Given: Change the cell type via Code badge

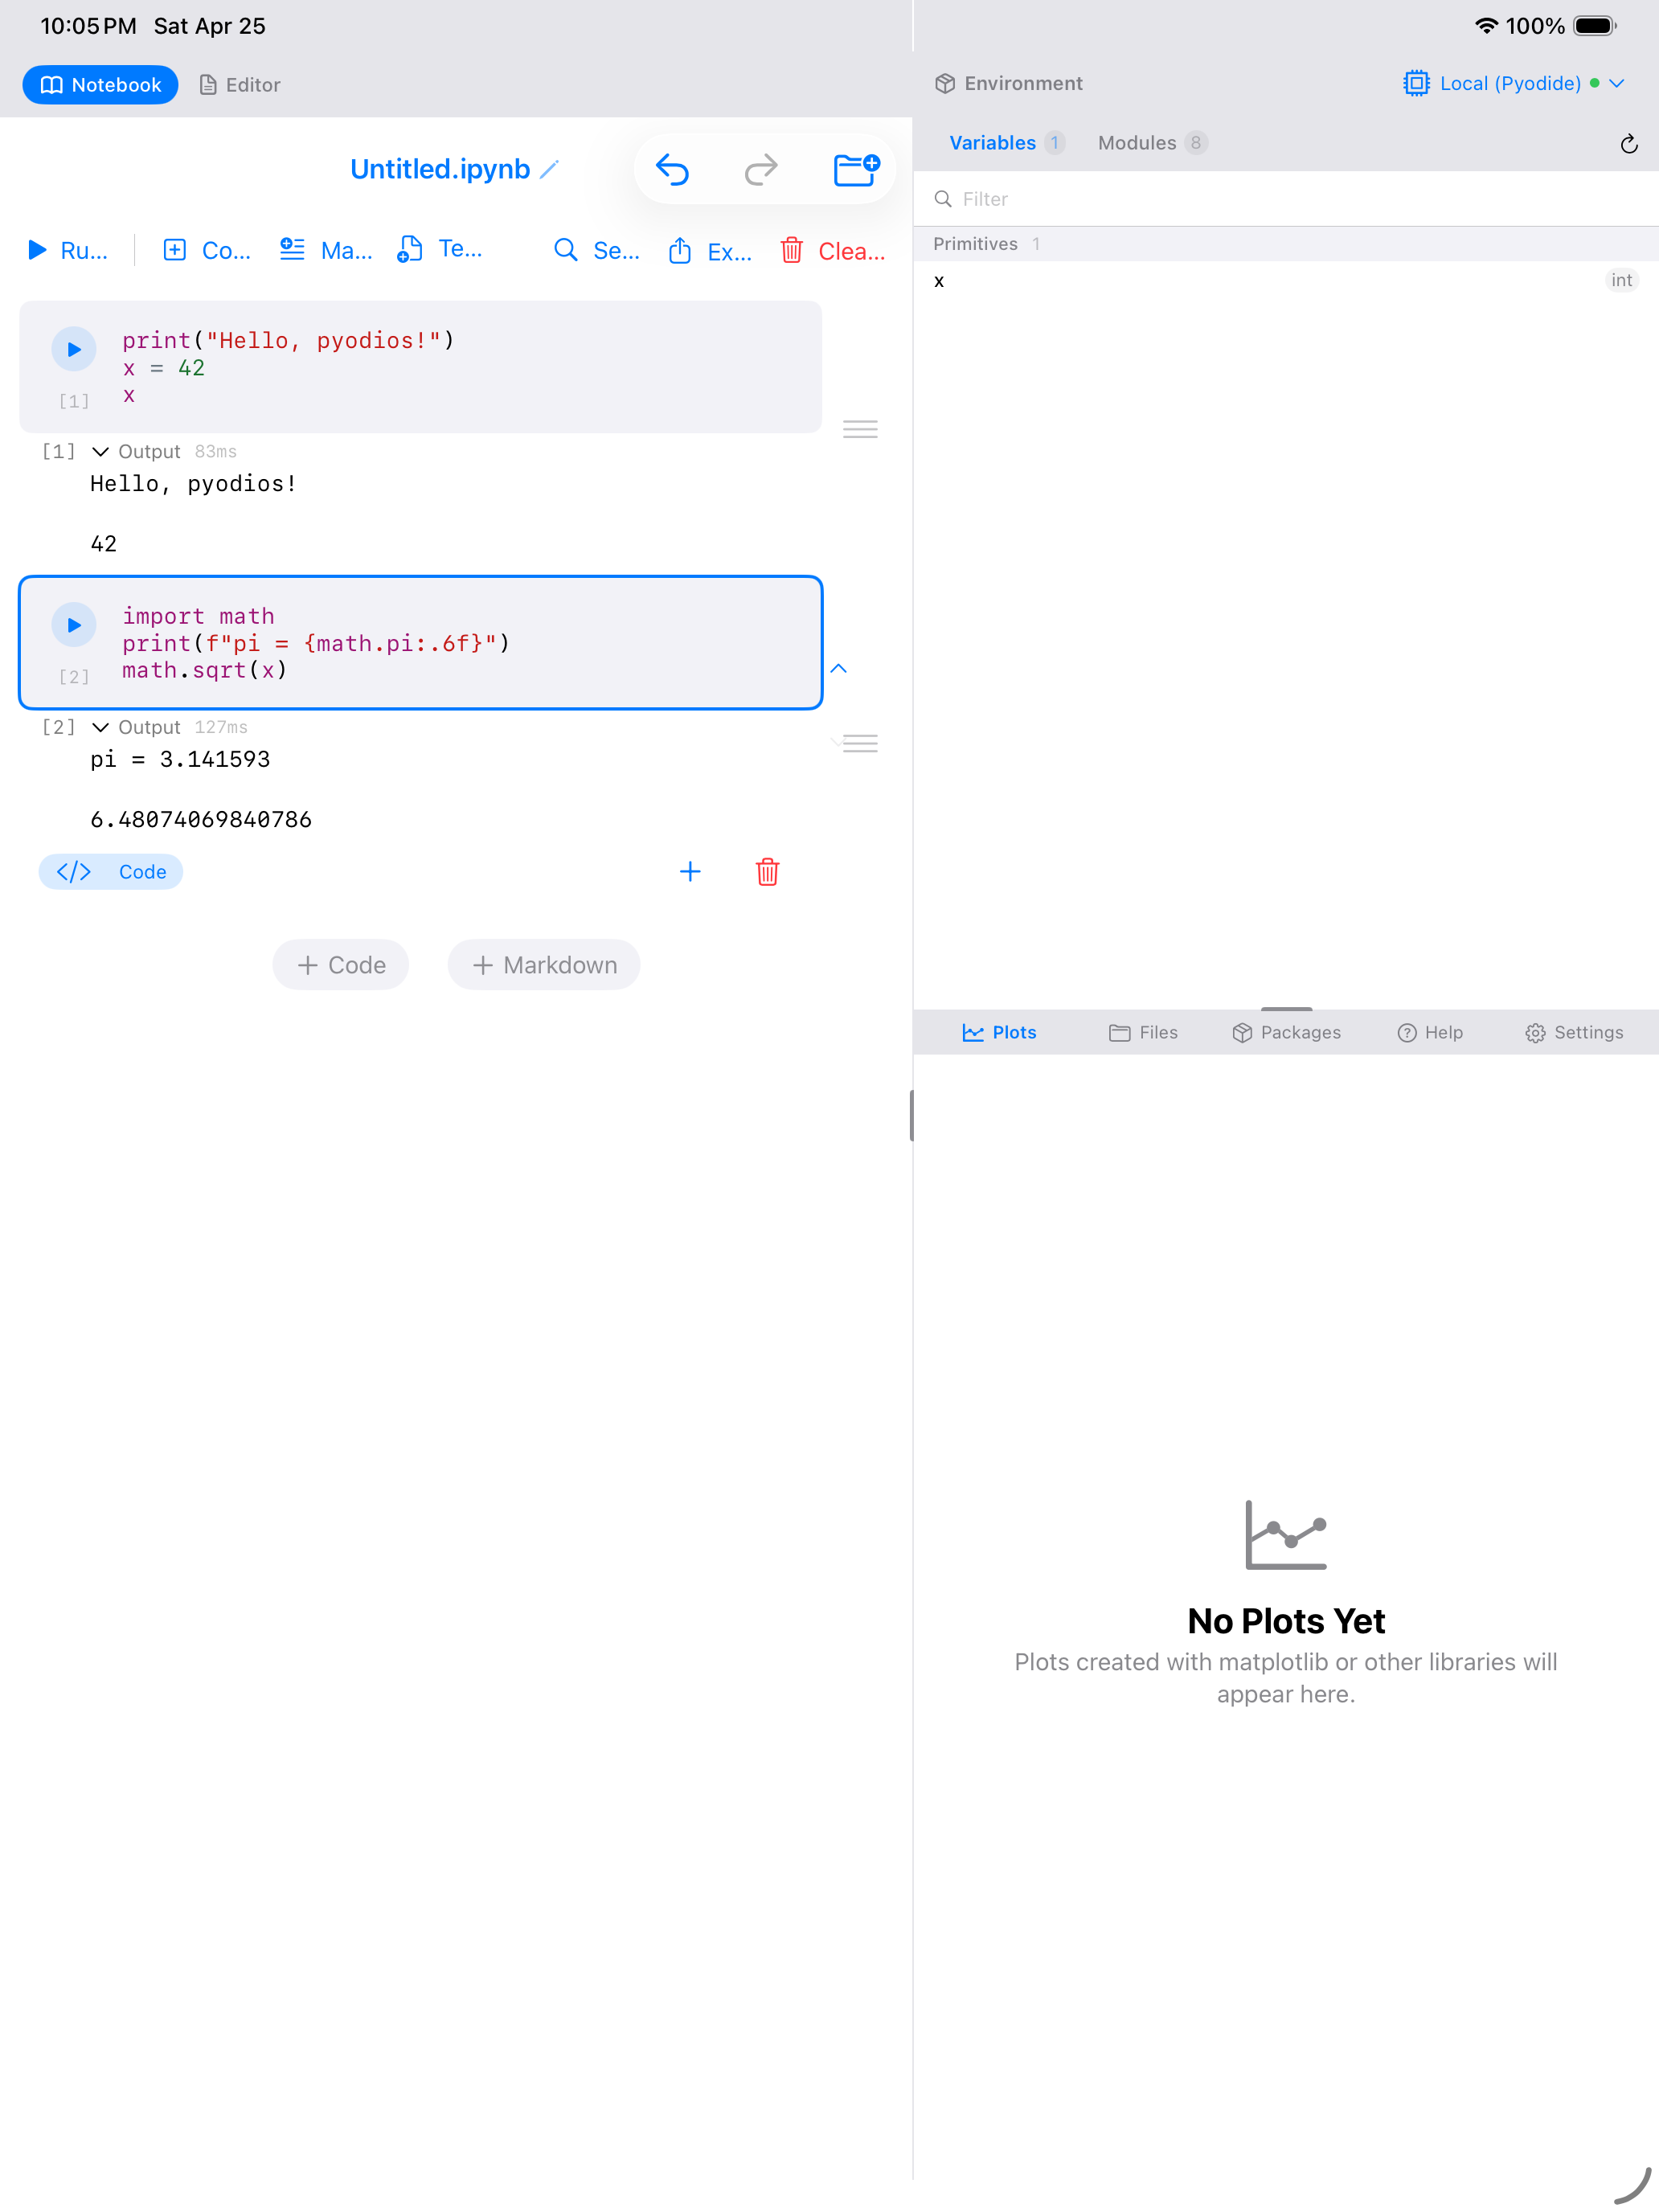Looking at the screenshot, I should coord(111,872).
